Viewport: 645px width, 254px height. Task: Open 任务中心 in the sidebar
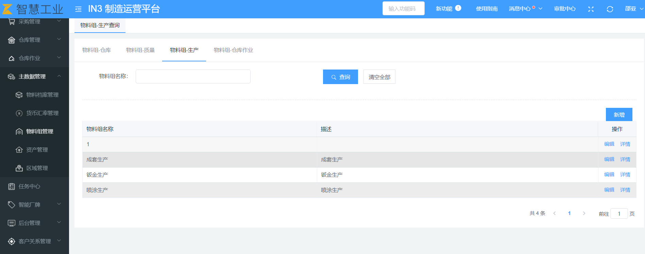[x=29, y=187]
